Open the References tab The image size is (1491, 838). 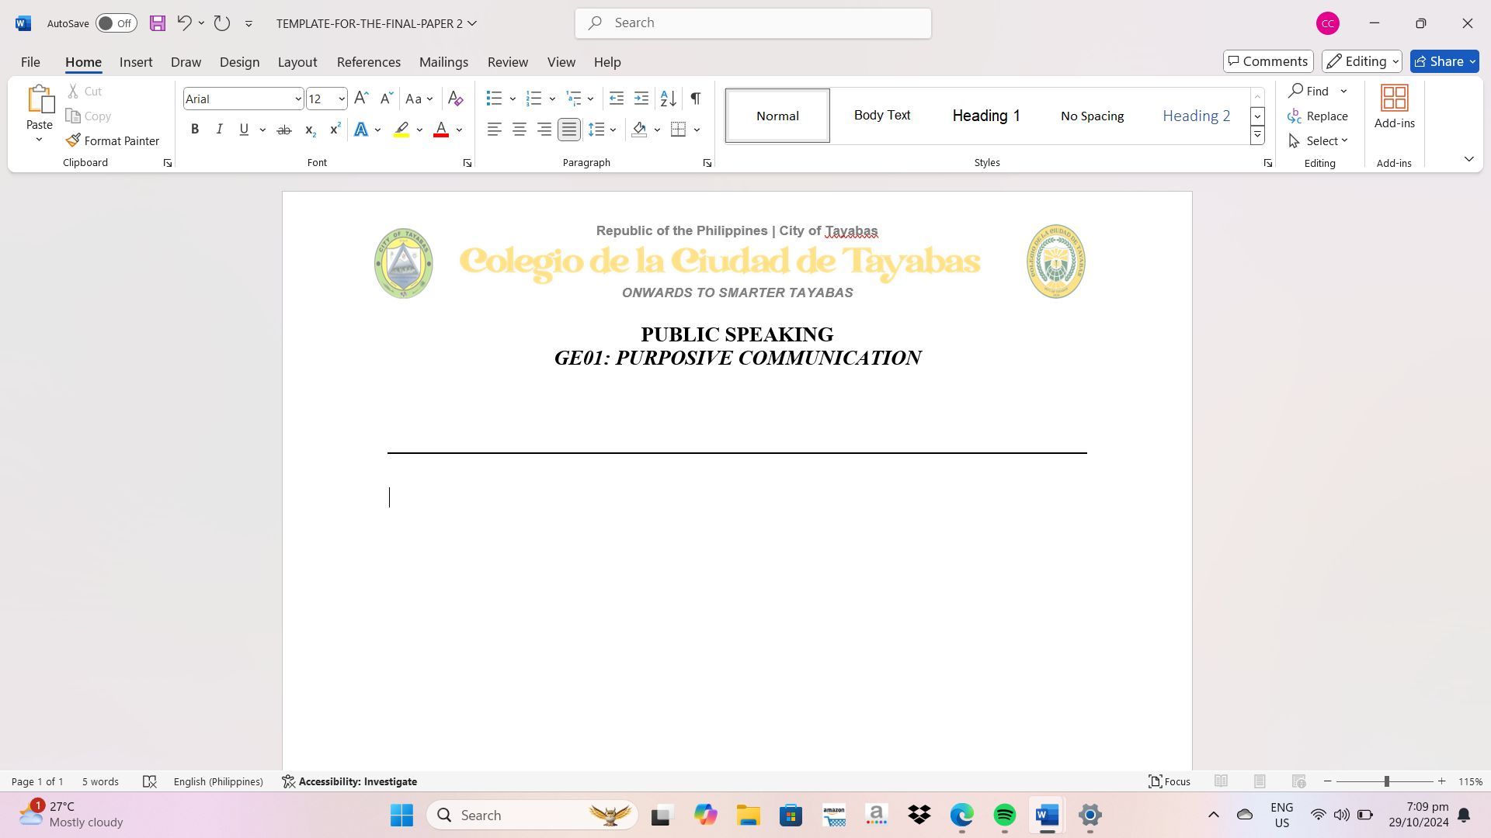click(368, 62)
